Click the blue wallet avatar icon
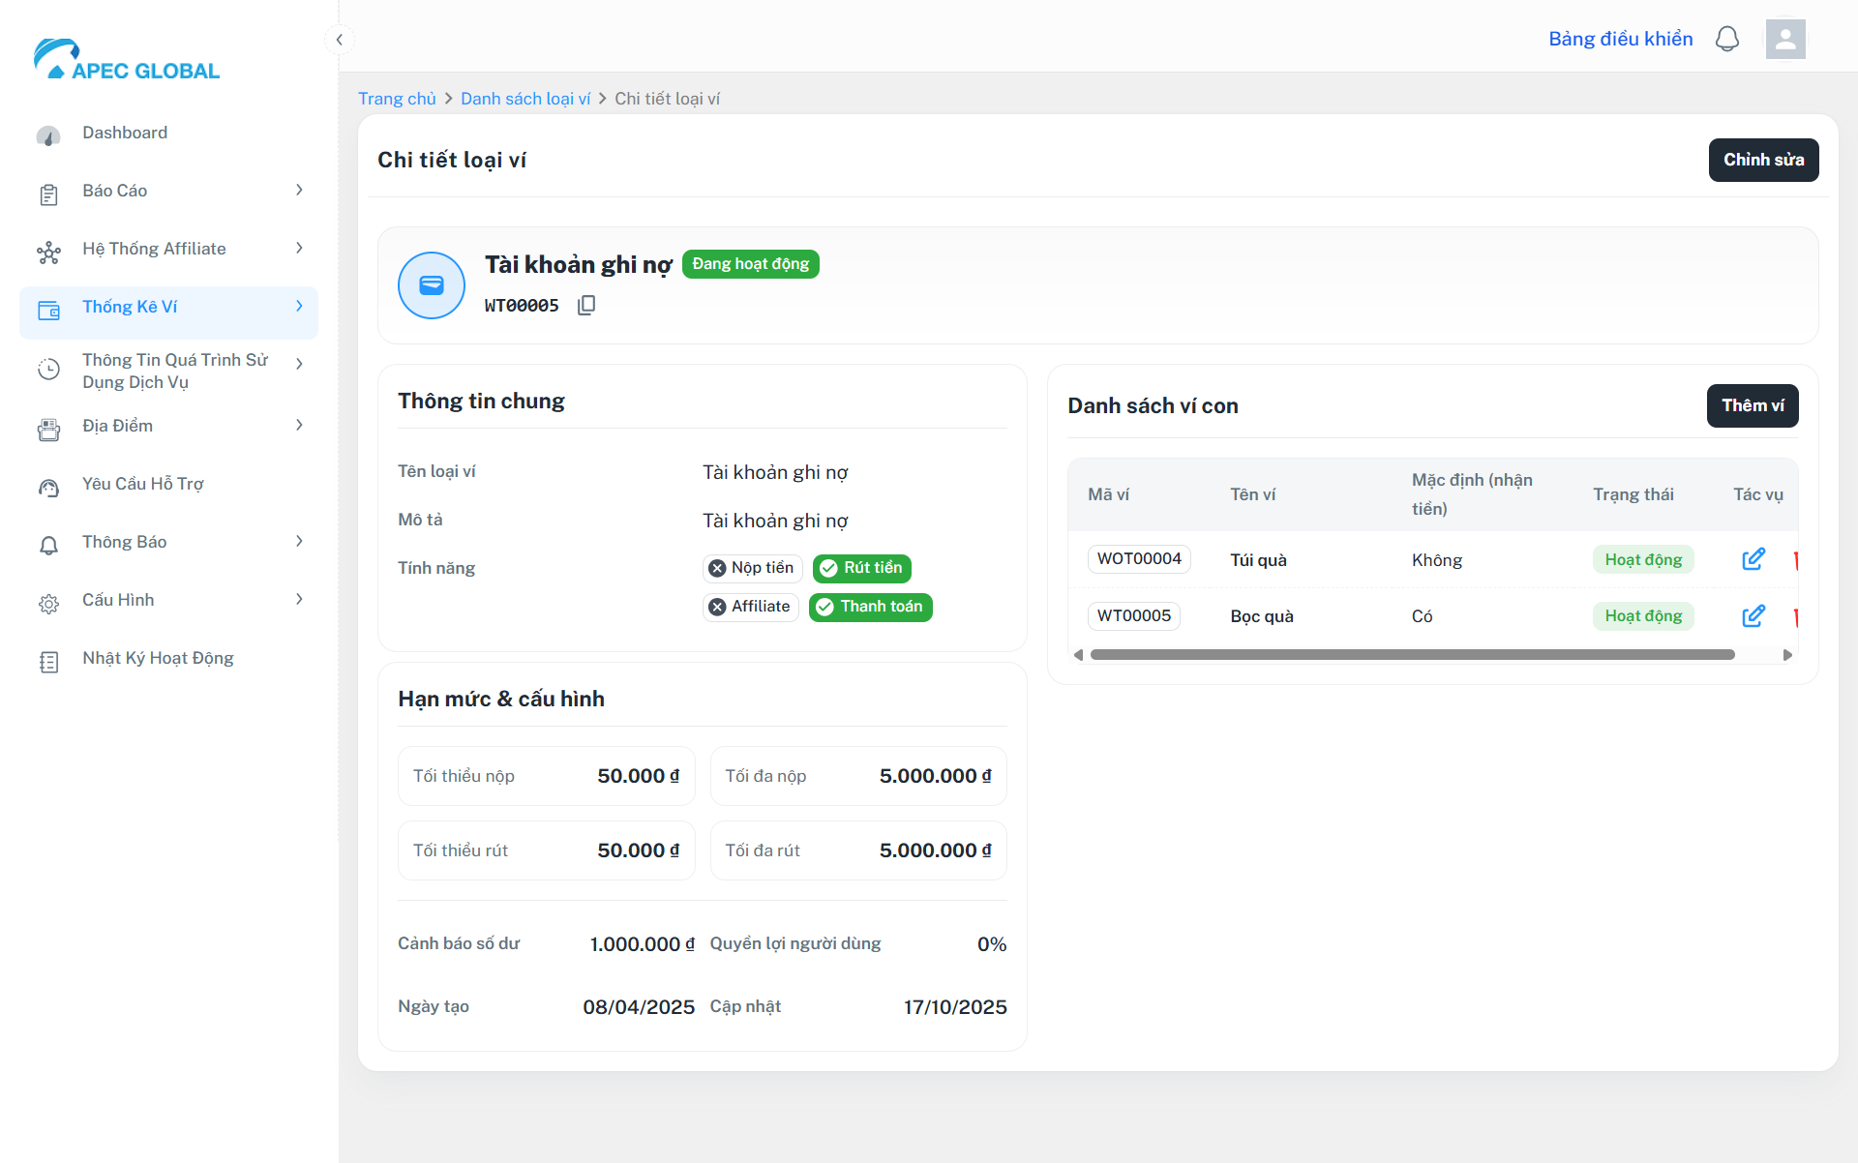 pyautogui.click(x=432, y=285)
